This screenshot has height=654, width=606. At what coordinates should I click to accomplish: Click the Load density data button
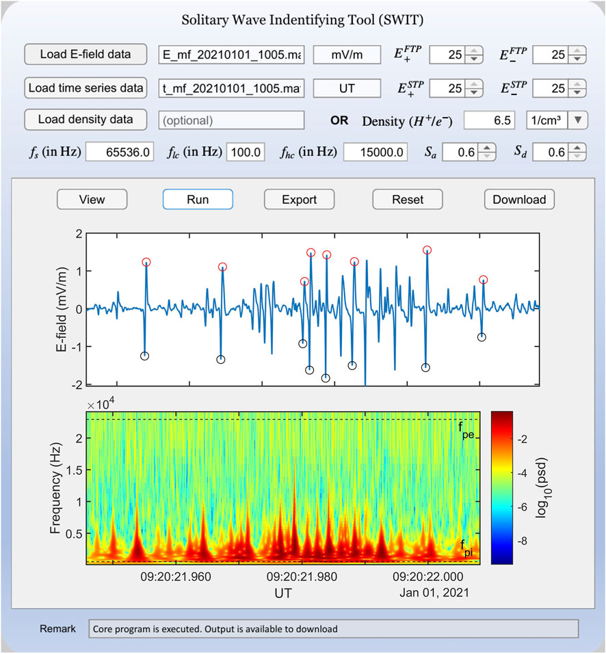coord(85,120)
